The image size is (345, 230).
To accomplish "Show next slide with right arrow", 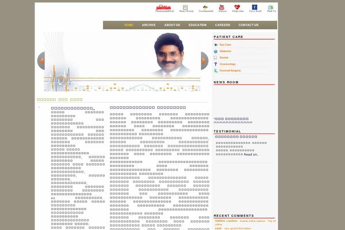I will [x=205, y=61].
